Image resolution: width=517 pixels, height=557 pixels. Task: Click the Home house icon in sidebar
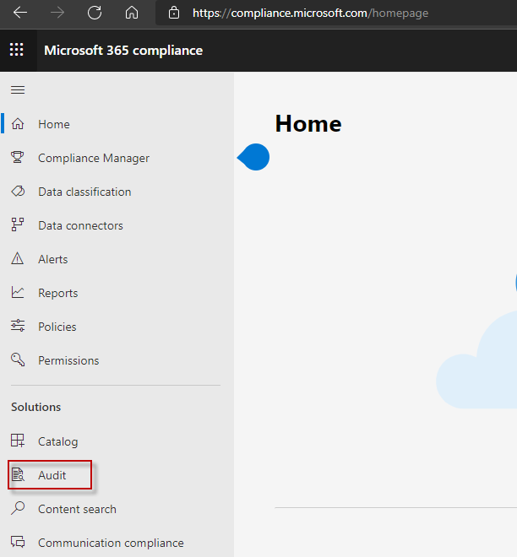coord(18,123)
